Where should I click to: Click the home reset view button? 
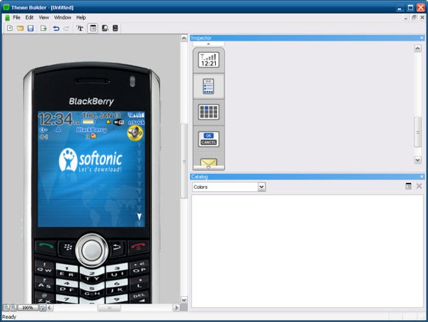pyautogui.click(x=43, y=308)
